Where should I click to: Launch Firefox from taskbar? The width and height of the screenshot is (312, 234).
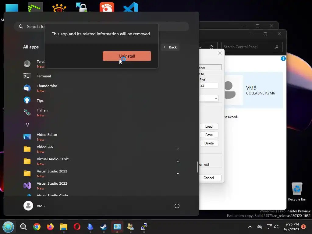pos(50,227)
